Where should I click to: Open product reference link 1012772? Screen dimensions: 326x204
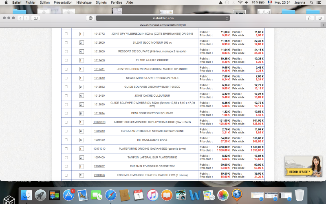click(99, 33)
